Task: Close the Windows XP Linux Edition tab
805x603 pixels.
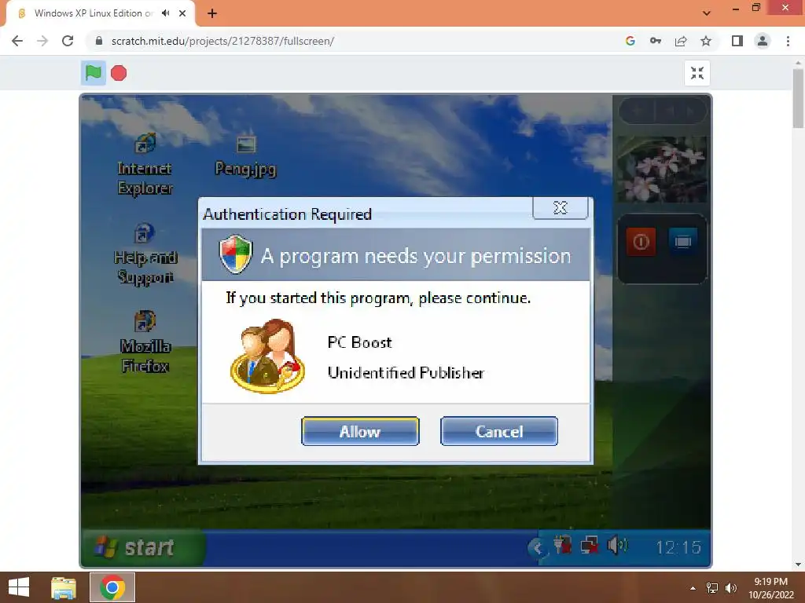Action: point(182,13)
